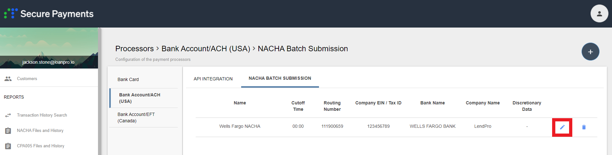Select Bank Account/ACH (USA) in side menu
The width and height of the screenshot is (612, 155).
pyautogui.click(x=140, y=98)
